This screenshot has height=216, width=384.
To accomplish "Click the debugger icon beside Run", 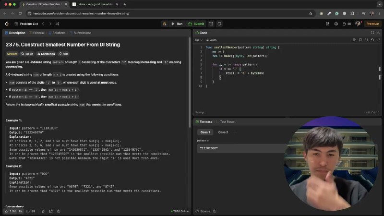I will click(x=165, y=24).
